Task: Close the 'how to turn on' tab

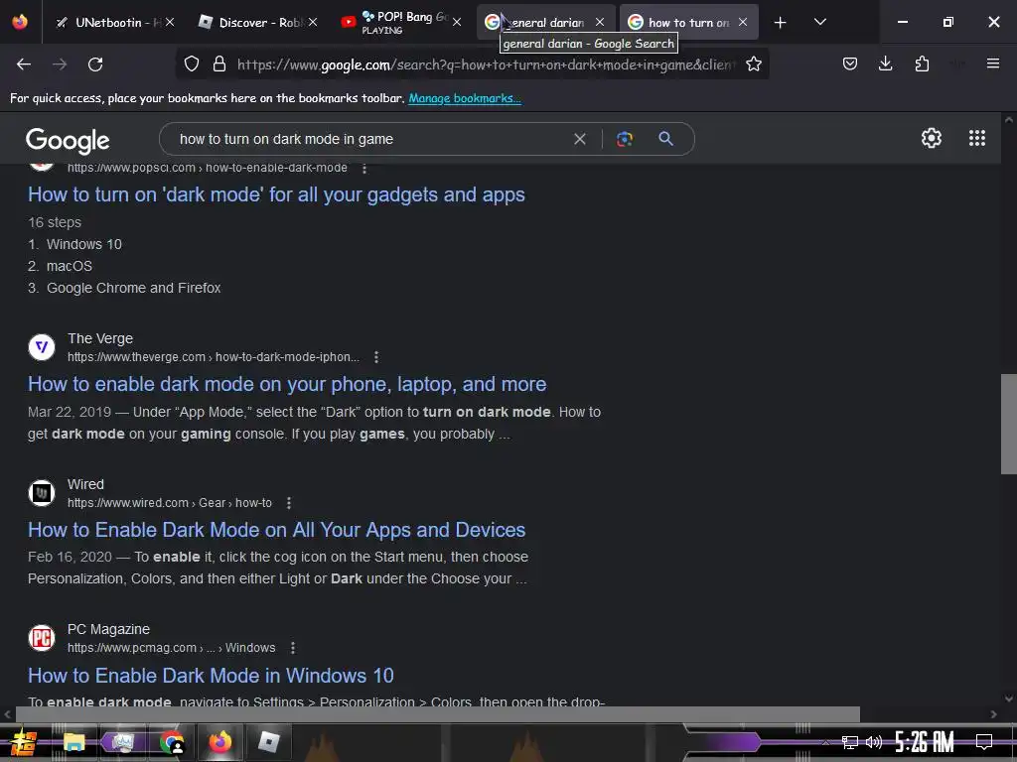Action: click(x=743, y=22)
